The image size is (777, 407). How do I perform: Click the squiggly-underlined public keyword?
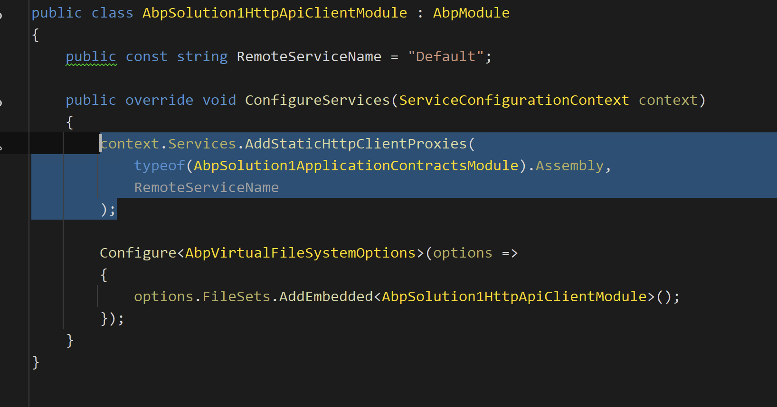click(91, 56)
